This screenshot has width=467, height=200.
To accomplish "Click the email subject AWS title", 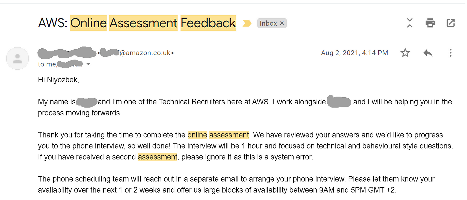I will [137, 23].
